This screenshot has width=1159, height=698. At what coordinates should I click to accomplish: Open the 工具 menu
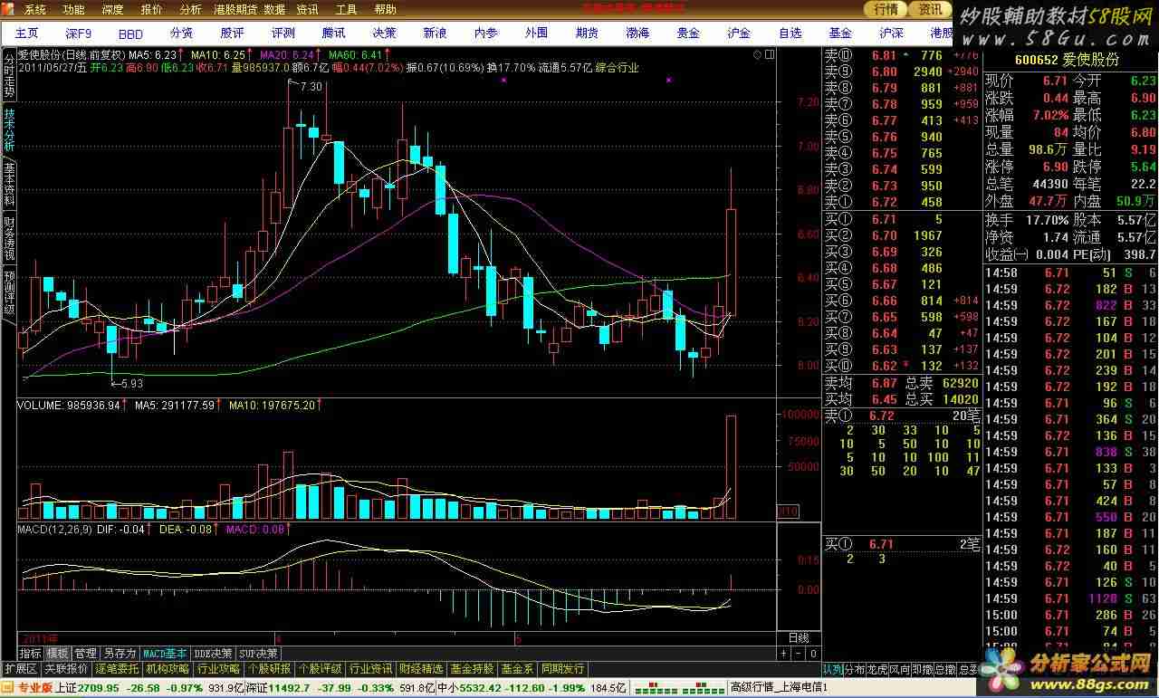[346, 10]
